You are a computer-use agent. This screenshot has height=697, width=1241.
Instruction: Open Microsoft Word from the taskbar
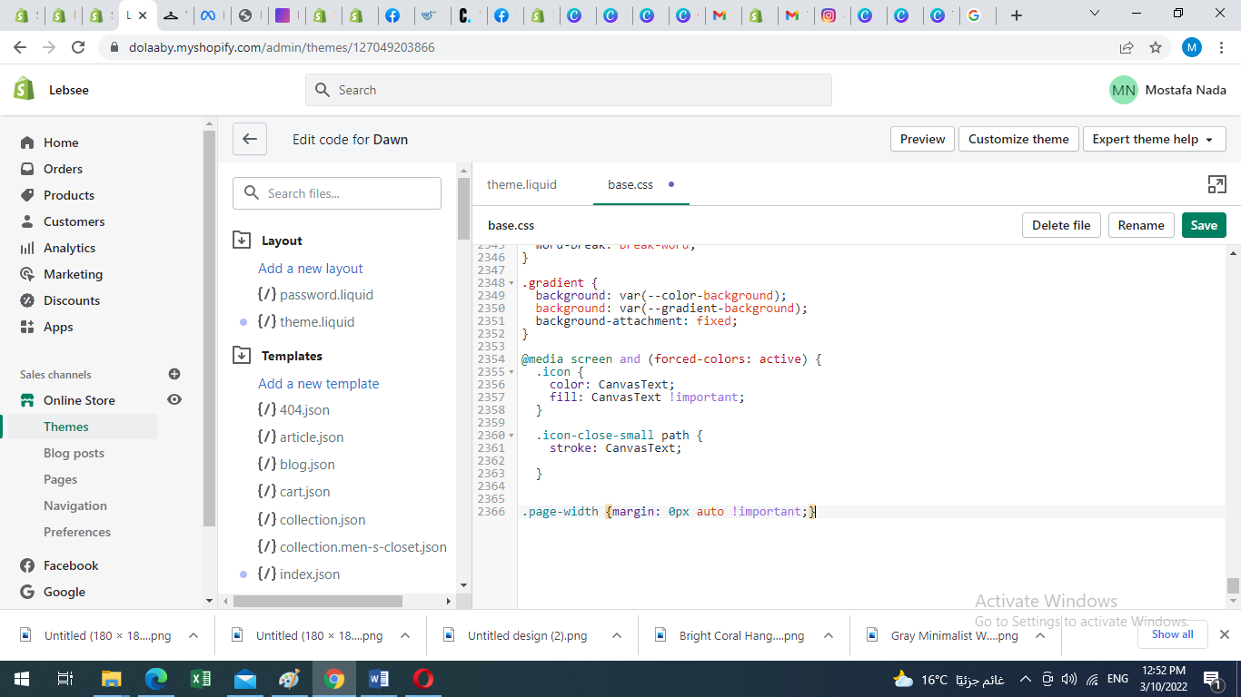pos(379,679)
